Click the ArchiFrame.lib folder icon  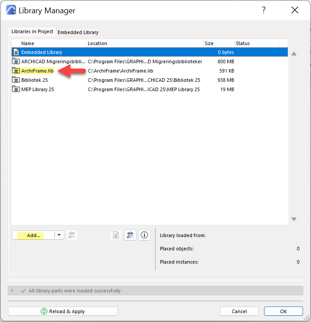pyautogui.click(x=16, y=71)
